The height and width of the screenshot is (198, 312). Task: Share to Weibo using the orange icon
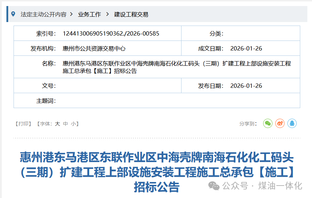click(x=280, y=123)
